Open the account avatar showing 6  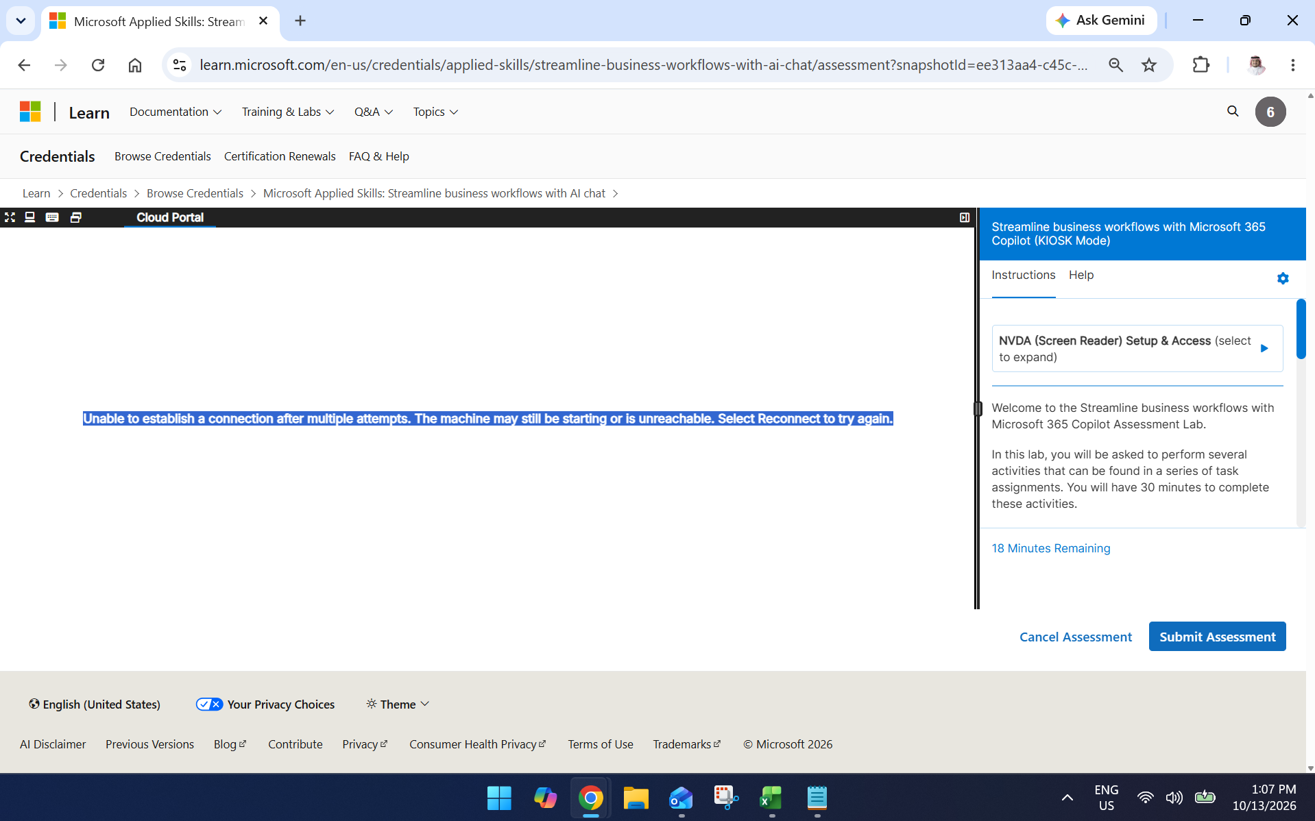tap(1270, 112)
